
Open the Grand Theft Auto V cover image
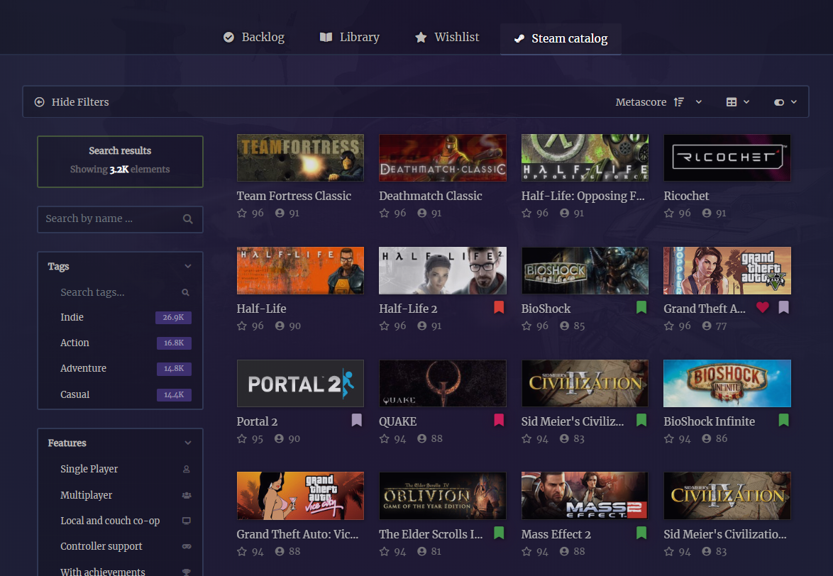(727, 270)
